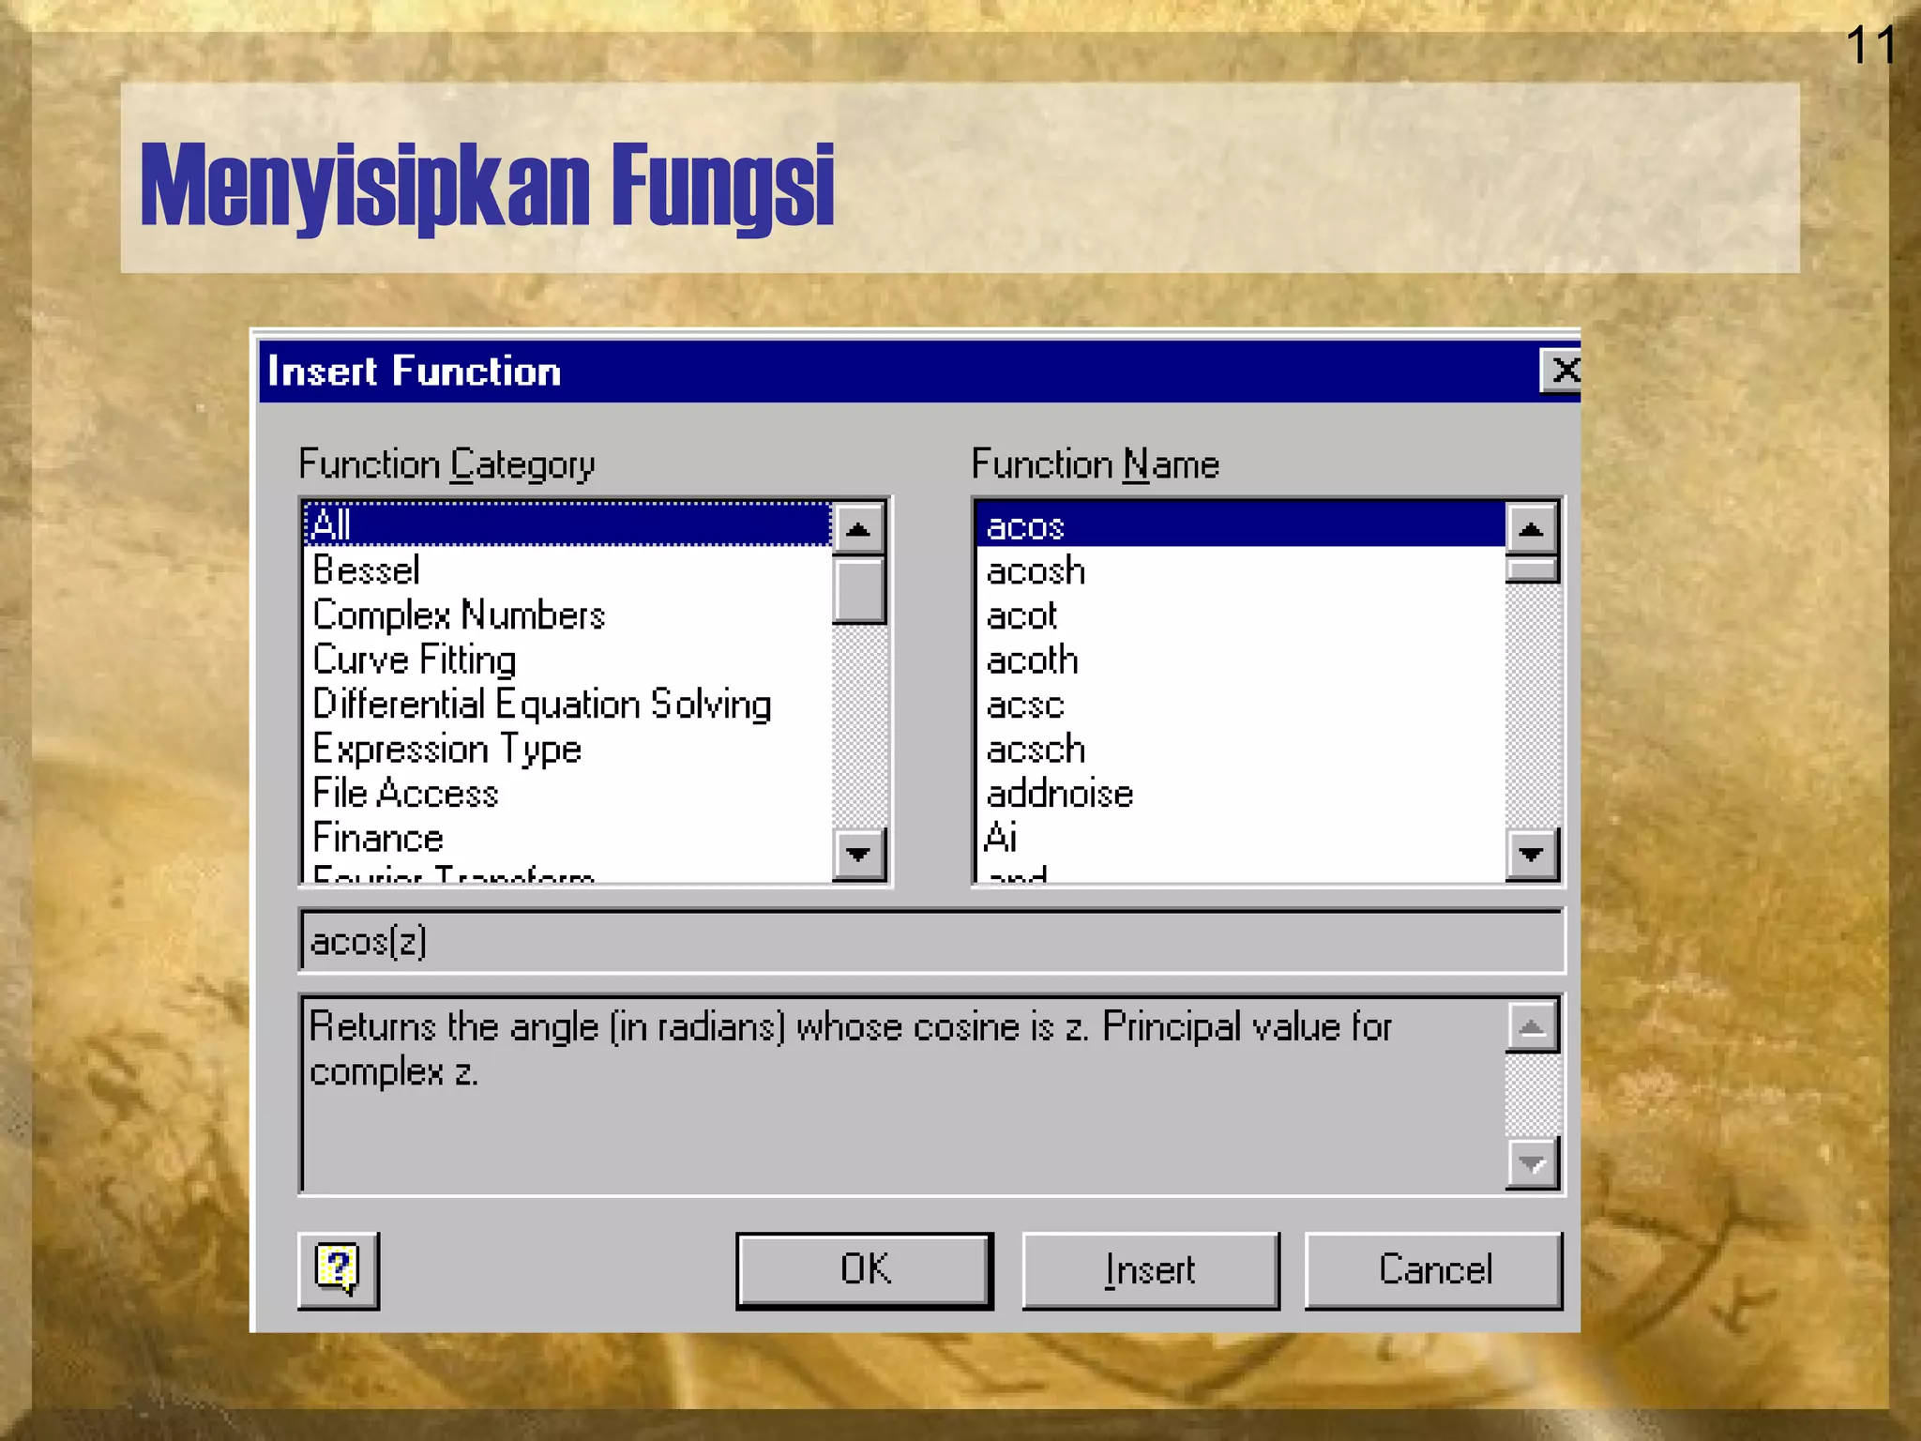
Task: Pick Differential Equation Solving category
Action: [541, 705]
